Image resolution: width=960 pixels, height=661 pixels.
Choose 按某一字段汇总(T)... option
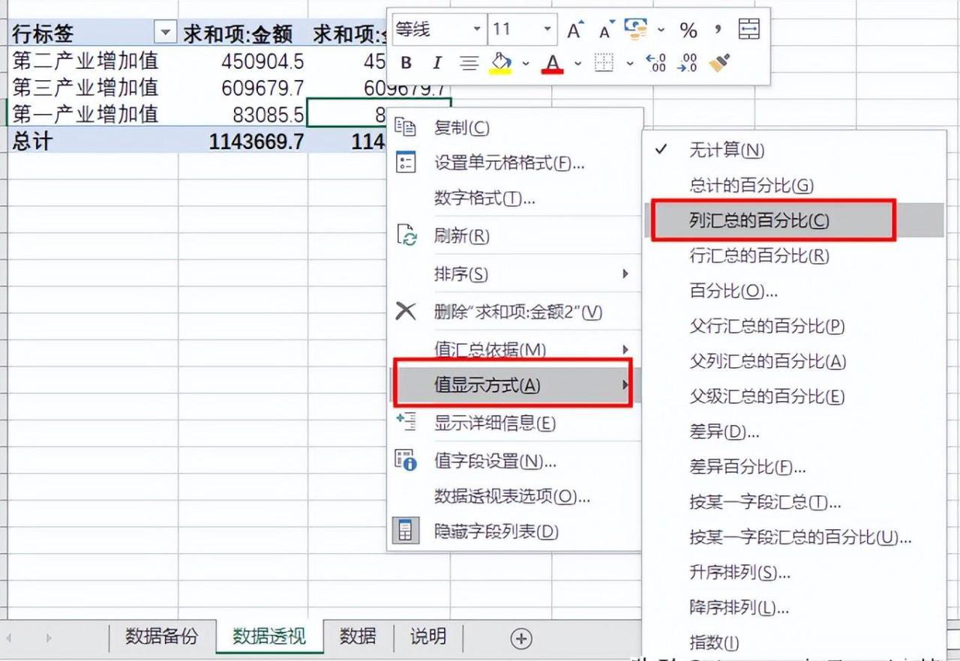(x=794, y=502)
